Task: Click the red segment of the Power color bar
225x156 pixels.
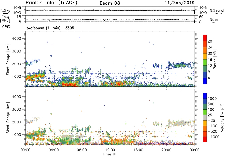Action: point(205,38)
